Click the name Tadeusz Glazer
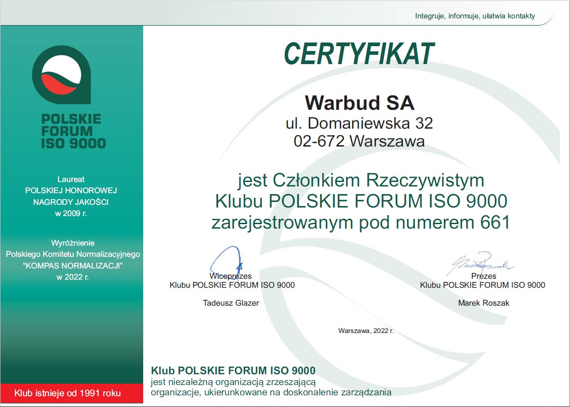 231,303
